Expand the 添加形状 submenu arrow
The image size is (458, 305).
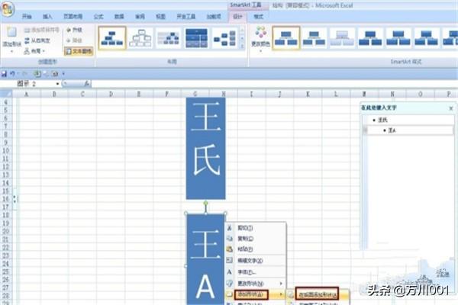(x=281, y=294)
